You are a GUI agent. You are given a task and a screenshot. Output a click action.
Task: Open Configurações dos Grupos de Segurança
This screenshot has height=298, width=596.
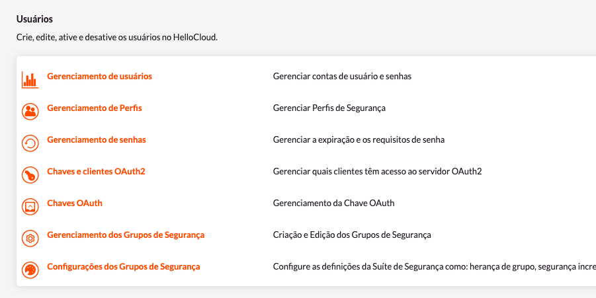coord(124,267)
